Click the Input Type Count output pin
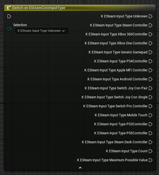Image resolution: width=159 pixels, height=175 pixels. coord(151,151)
